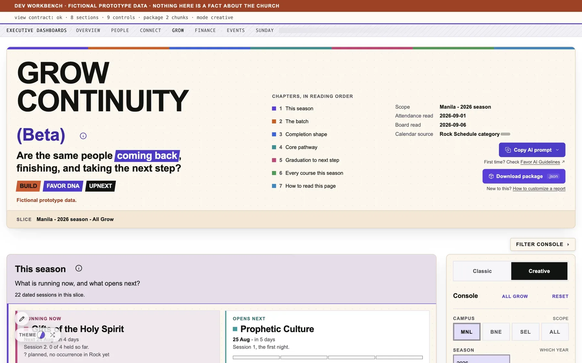Click the external-link arrow after Favor AI Guidelines
Image resolution: width=582 pixels, height=363 pixels.
563,162
